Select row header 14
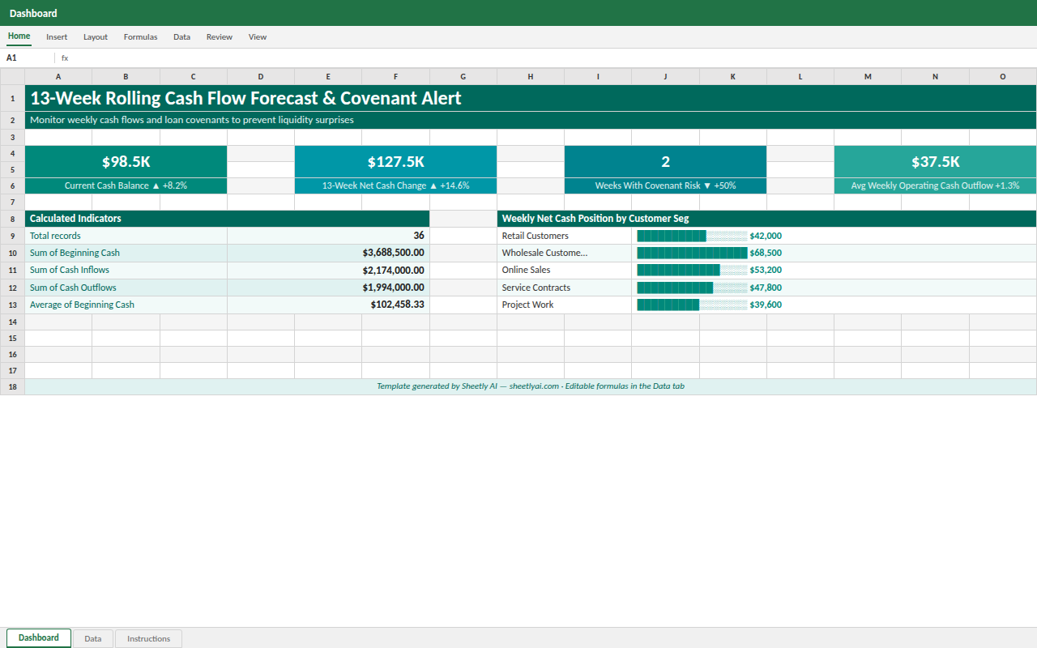 (12, 322)
